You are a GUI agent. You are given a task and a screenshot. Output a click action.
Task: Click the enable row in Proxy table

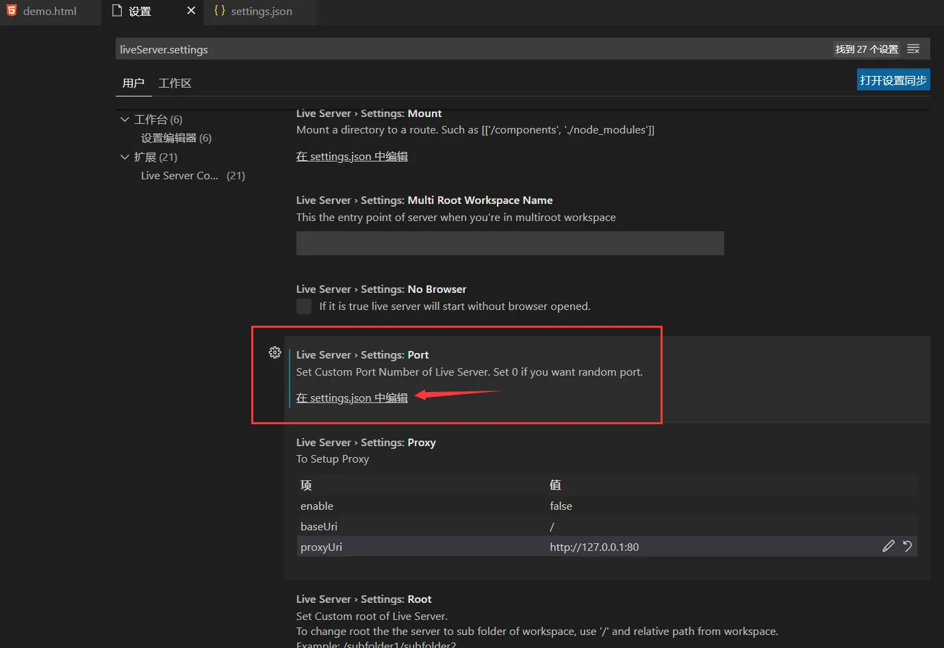click(607, 506)
